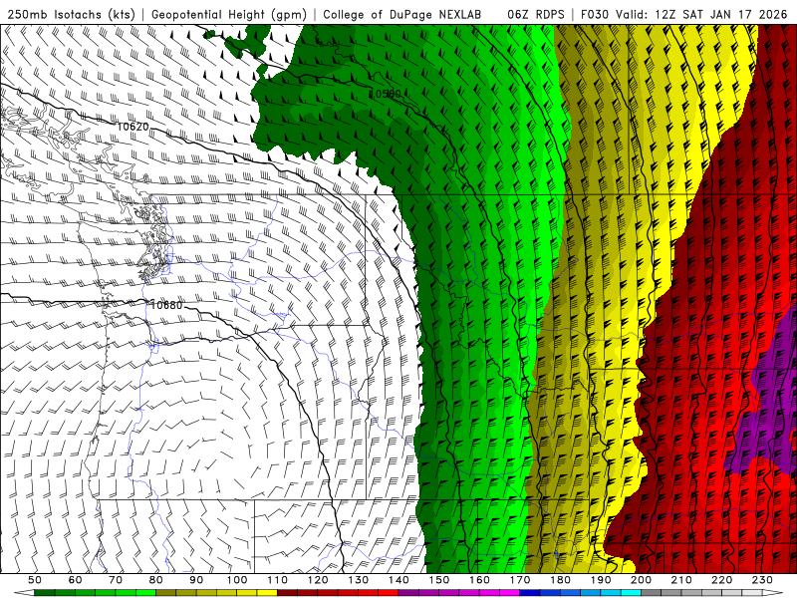Click the 90 knot value on the color scale
Screen dimensions: 797x598
pos(196,580)
